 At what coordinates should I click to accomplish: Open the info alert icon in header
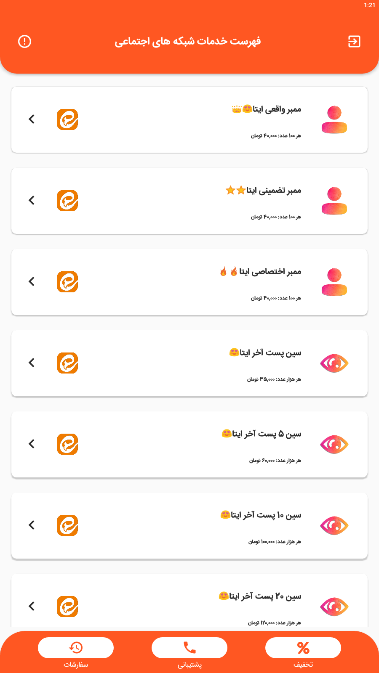pos(25,41)
